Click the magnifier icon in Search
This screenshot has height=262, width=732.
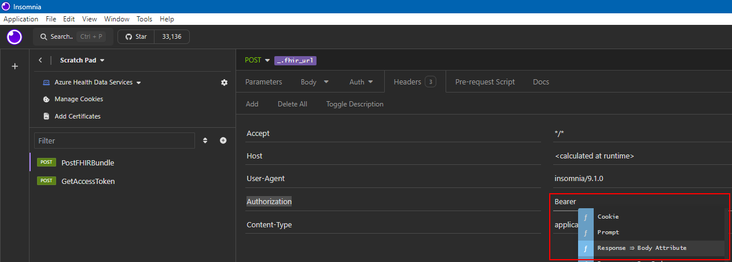(43, 36)
